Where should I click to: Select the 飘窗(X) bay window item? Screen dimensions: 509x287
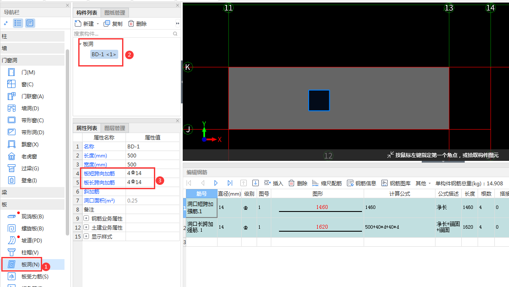[x=30, y=144]
